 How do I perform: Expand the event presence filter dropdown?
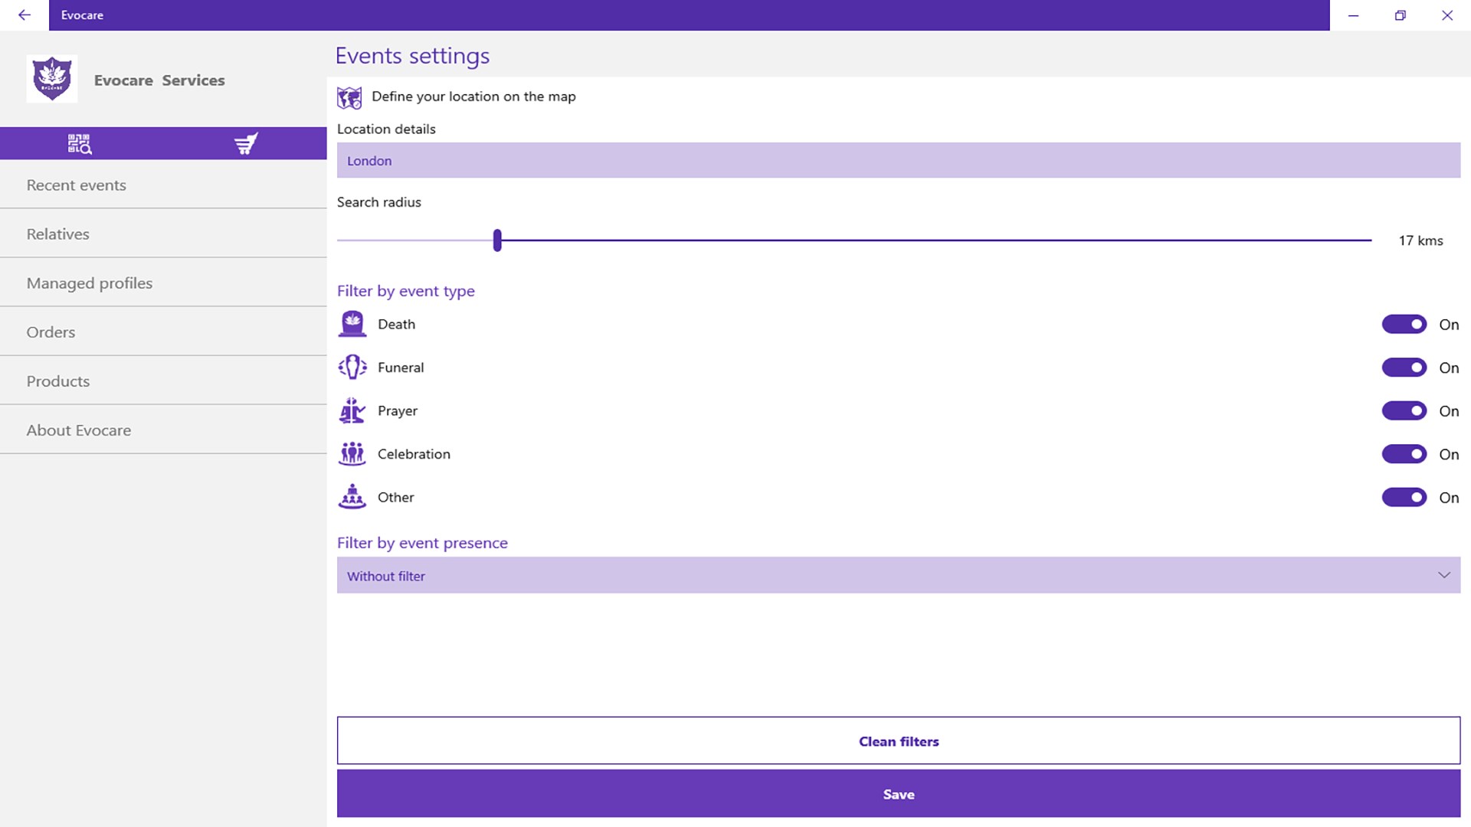(x=1443, y=575)
